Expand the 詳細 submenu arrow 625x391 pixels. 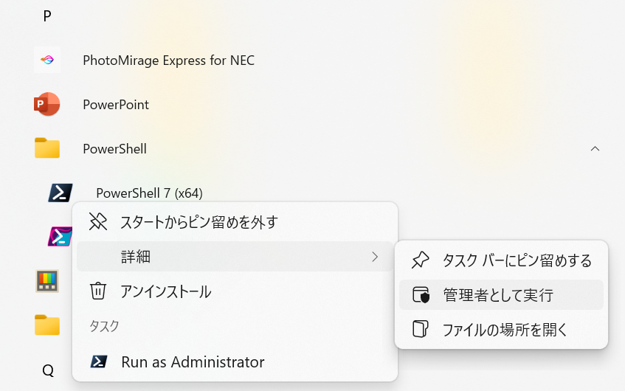pos(375,257)
